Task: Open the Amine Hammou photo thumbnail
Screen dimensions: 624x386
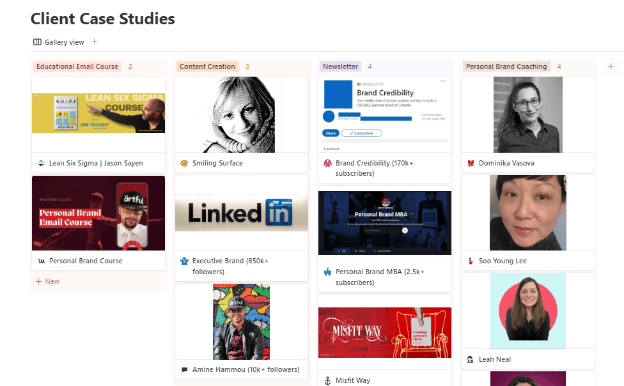Action: click(241, 321)
